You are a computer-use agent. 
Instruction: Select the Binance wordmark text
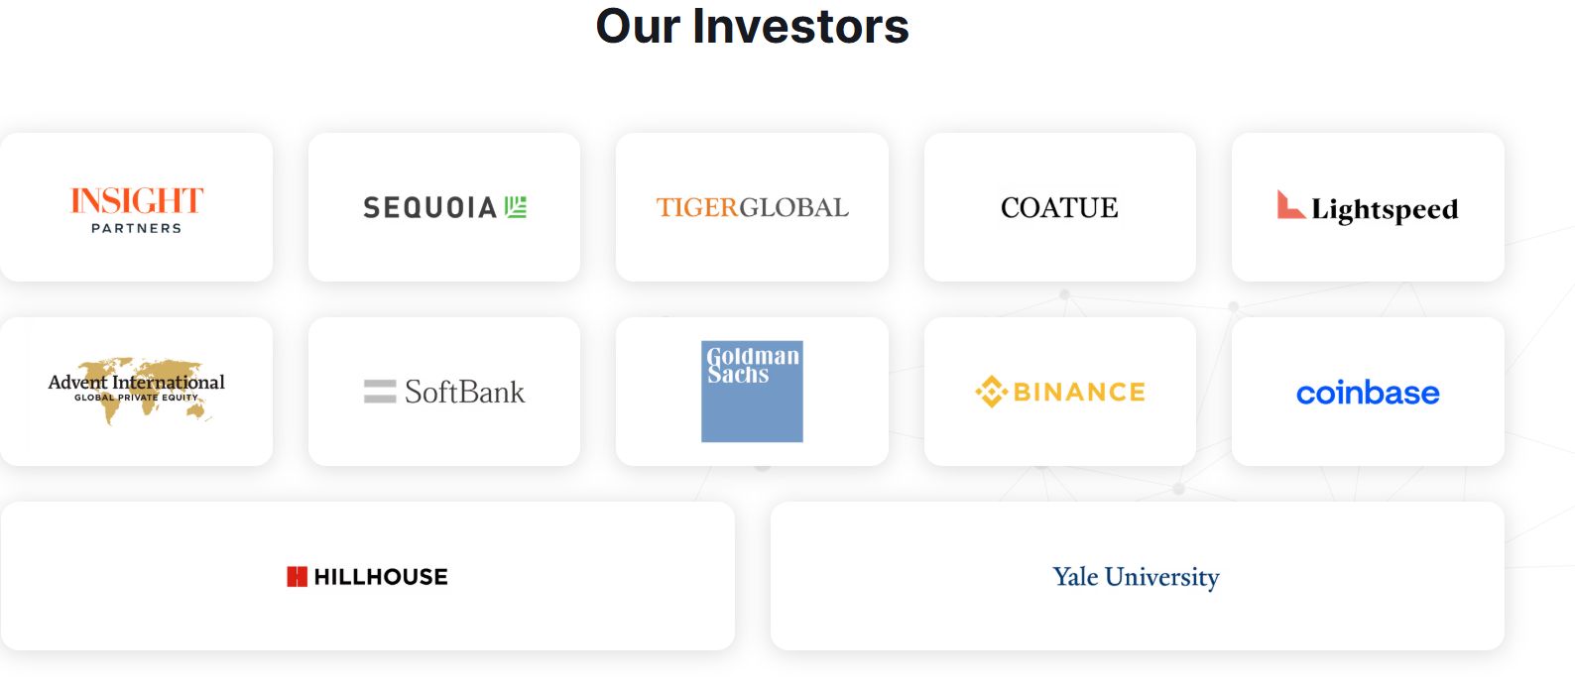click(x=1079, y=393)
